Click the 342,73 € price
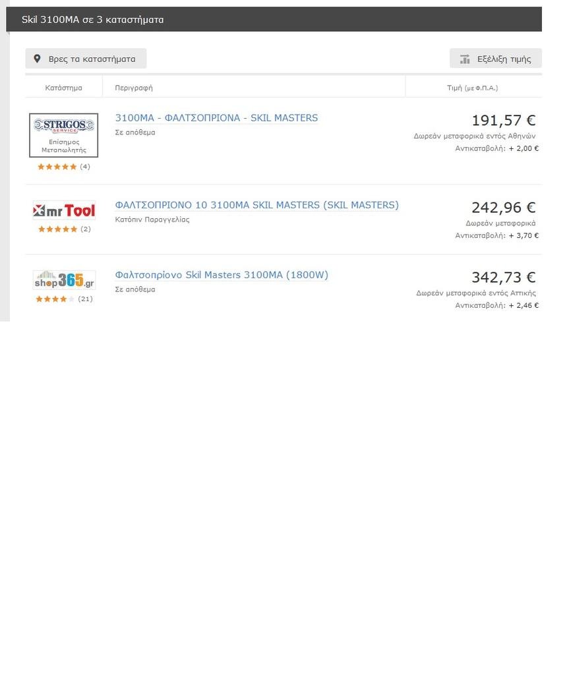The width and height of the screenshot is (571, 675). [503, 278]
